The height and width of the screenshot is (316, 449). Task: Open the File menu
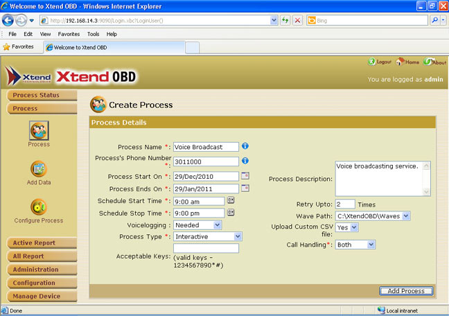pyautogui.click(x=12, y=34)
